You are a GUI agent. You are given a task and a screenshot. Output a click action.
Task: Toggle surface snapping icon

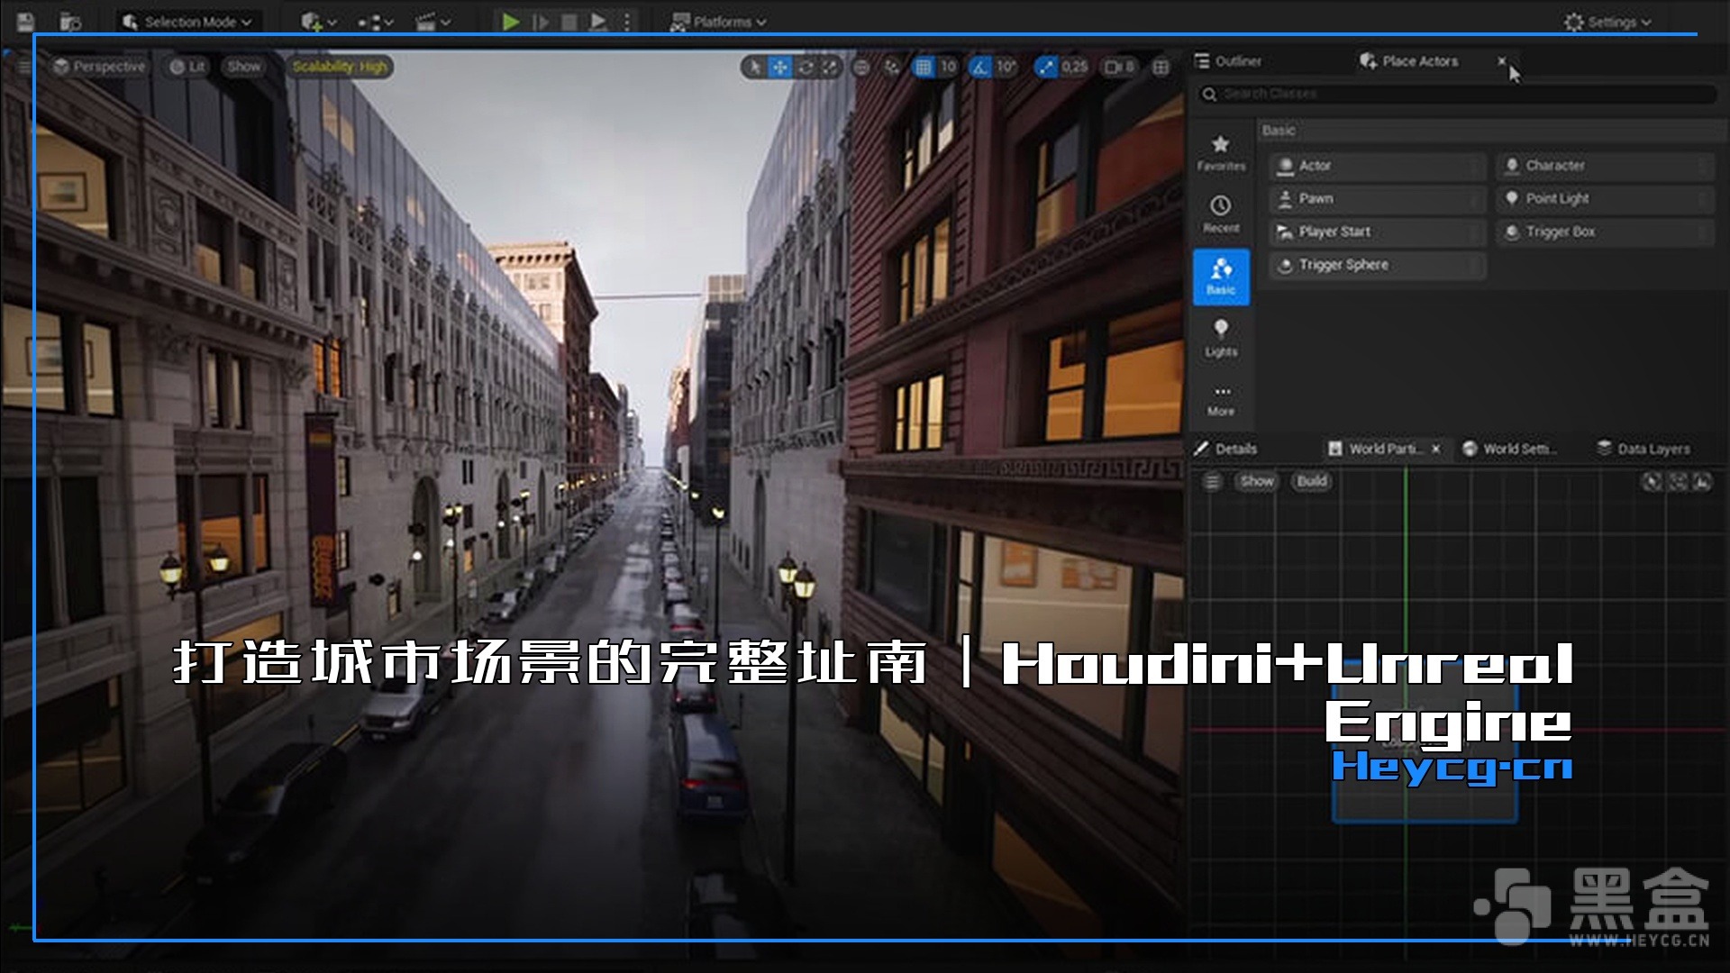coord(892,67)
